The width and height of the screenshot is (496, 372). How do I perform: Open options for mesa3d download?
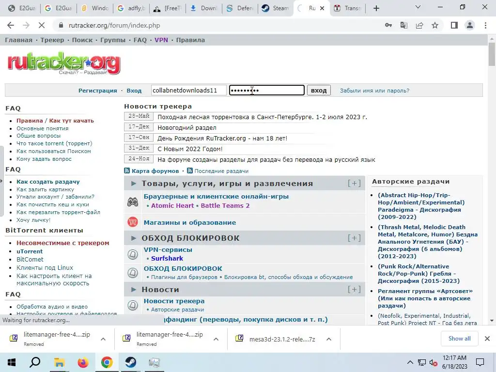329,339
